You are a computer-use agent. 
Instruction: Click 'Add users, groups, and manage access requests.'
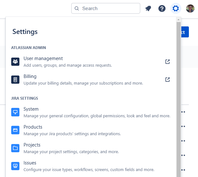(x=68, y=65)
